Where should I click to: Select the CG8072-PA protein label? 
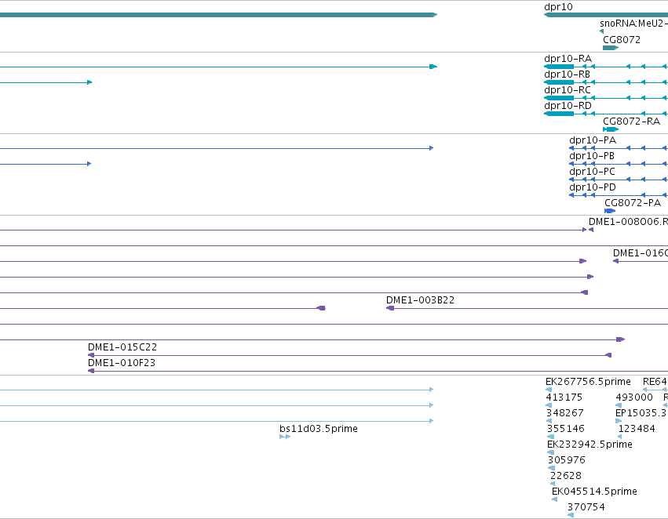[x=633, y=203]
